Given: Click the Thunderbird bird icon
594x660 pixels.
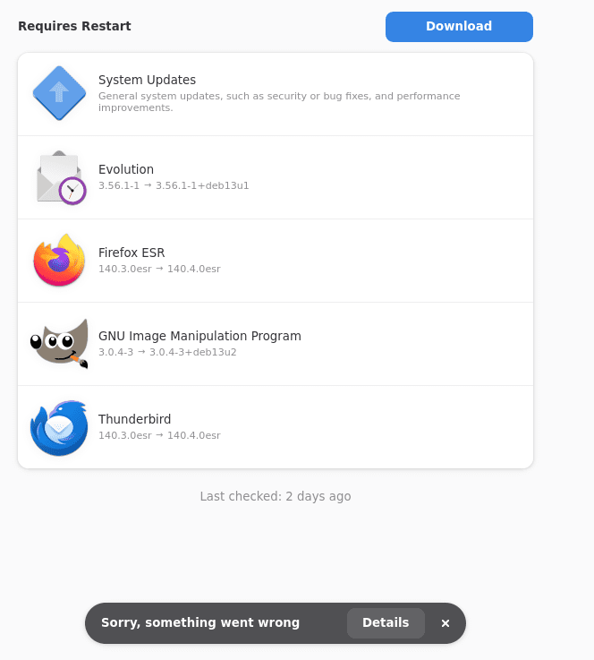Looking at the screenshot, I should click(59, 427).
